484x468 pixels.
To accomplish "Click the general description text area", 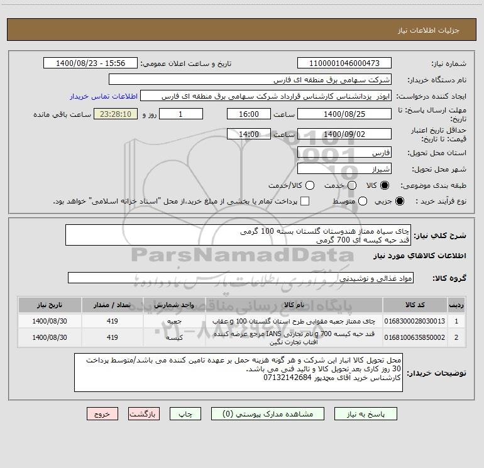I will coord(238,235).
